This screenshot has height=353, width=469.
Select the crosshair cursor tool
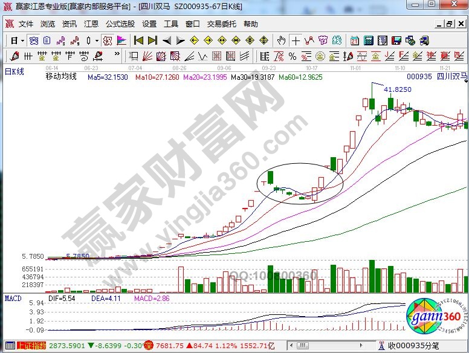[x=296, y=40]
